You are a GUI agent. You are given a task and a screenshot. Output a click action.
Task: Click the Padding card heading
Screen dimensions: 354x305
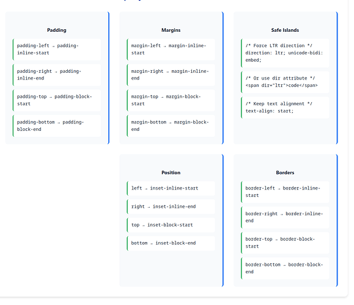click(57, 30)
